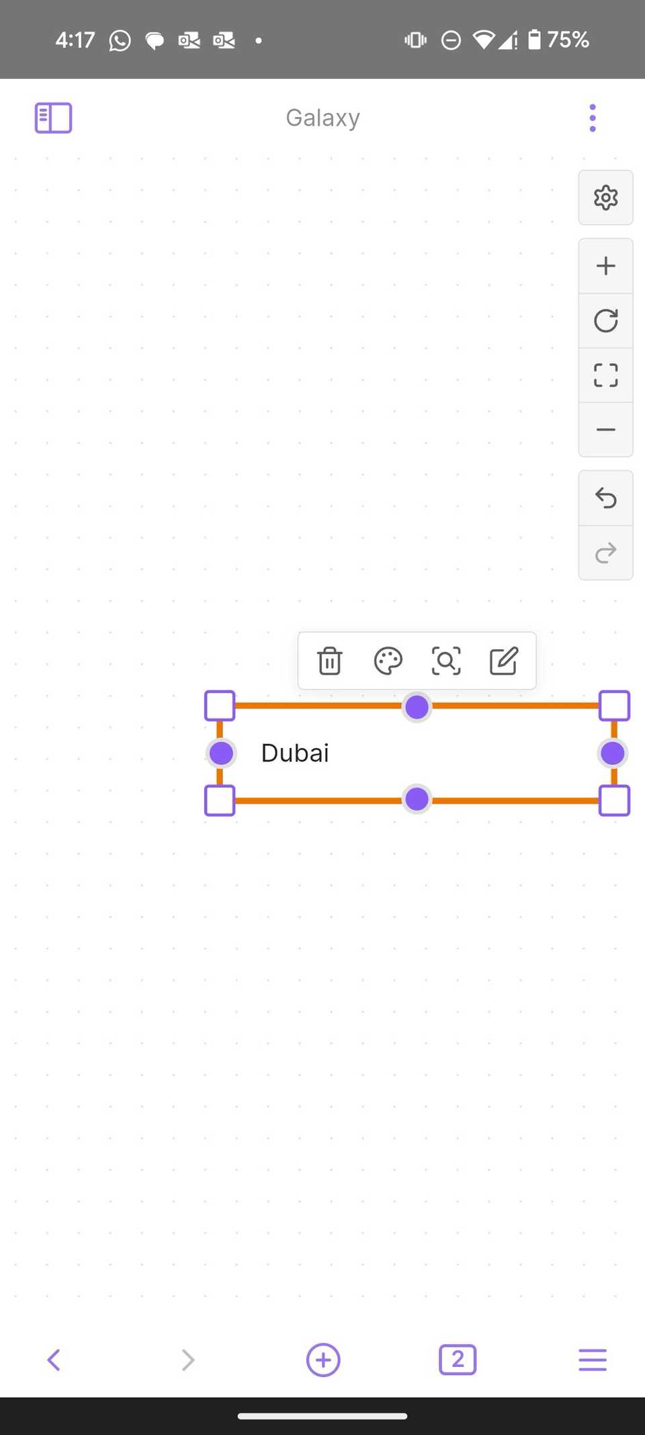
Task: Tap the Galaxy canvas title
Action: click(x=322, y=118)
